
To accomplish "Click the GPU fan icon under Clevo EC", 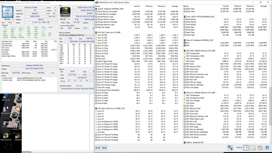I will (185, 45).
